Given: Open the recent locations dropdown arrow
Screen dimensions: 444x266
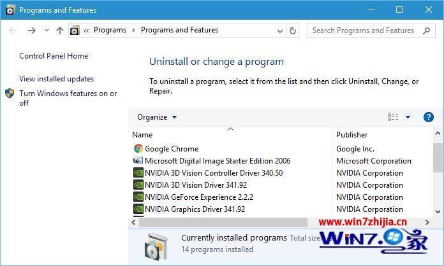Looking at the screenshot, I should [x=47, y=30].
